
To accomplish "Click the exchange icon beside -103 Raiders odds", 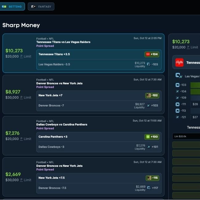I will point(149,64).
